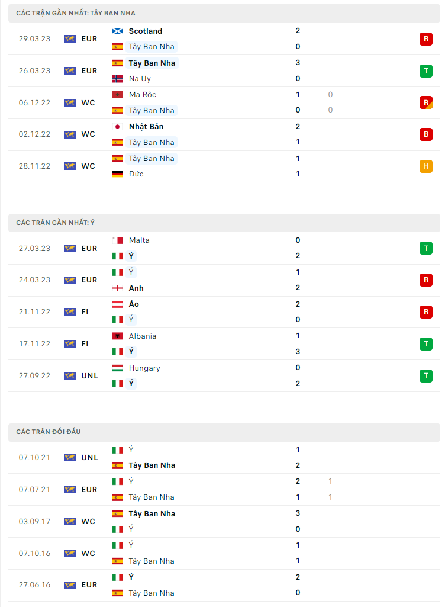Click the Hungary flag icon
The height and width of the screenshot is (607, 448).
point(117,368)
